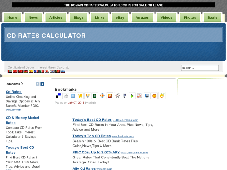Click the CD Rates Calculator site title
The height and width of the screenshot is (170, 227).
(46, 36)
